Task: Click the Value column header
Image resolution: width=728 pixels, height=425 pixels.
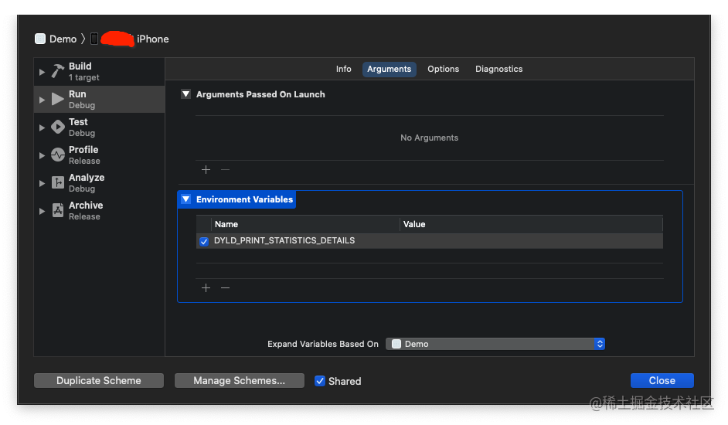Action: coord(531,224)
